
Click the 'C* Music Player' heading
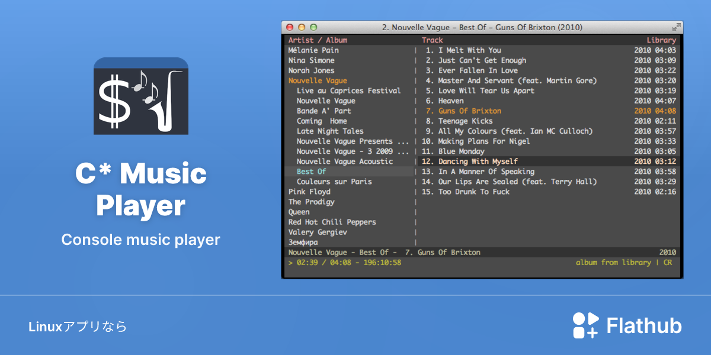141,190
